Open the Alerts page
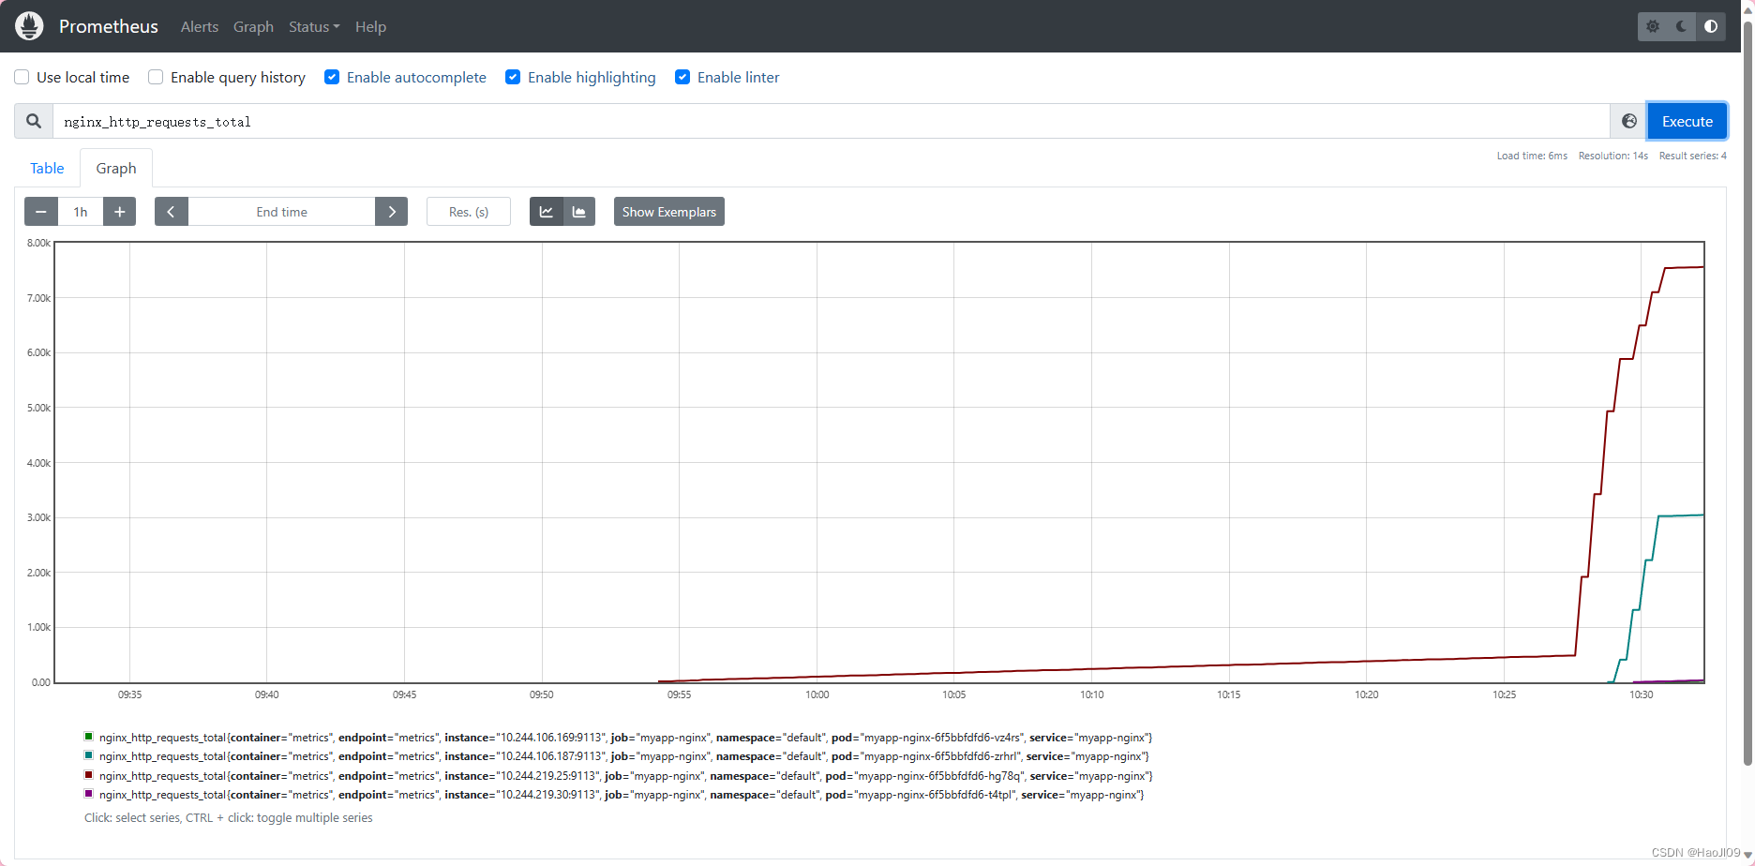 200,26
